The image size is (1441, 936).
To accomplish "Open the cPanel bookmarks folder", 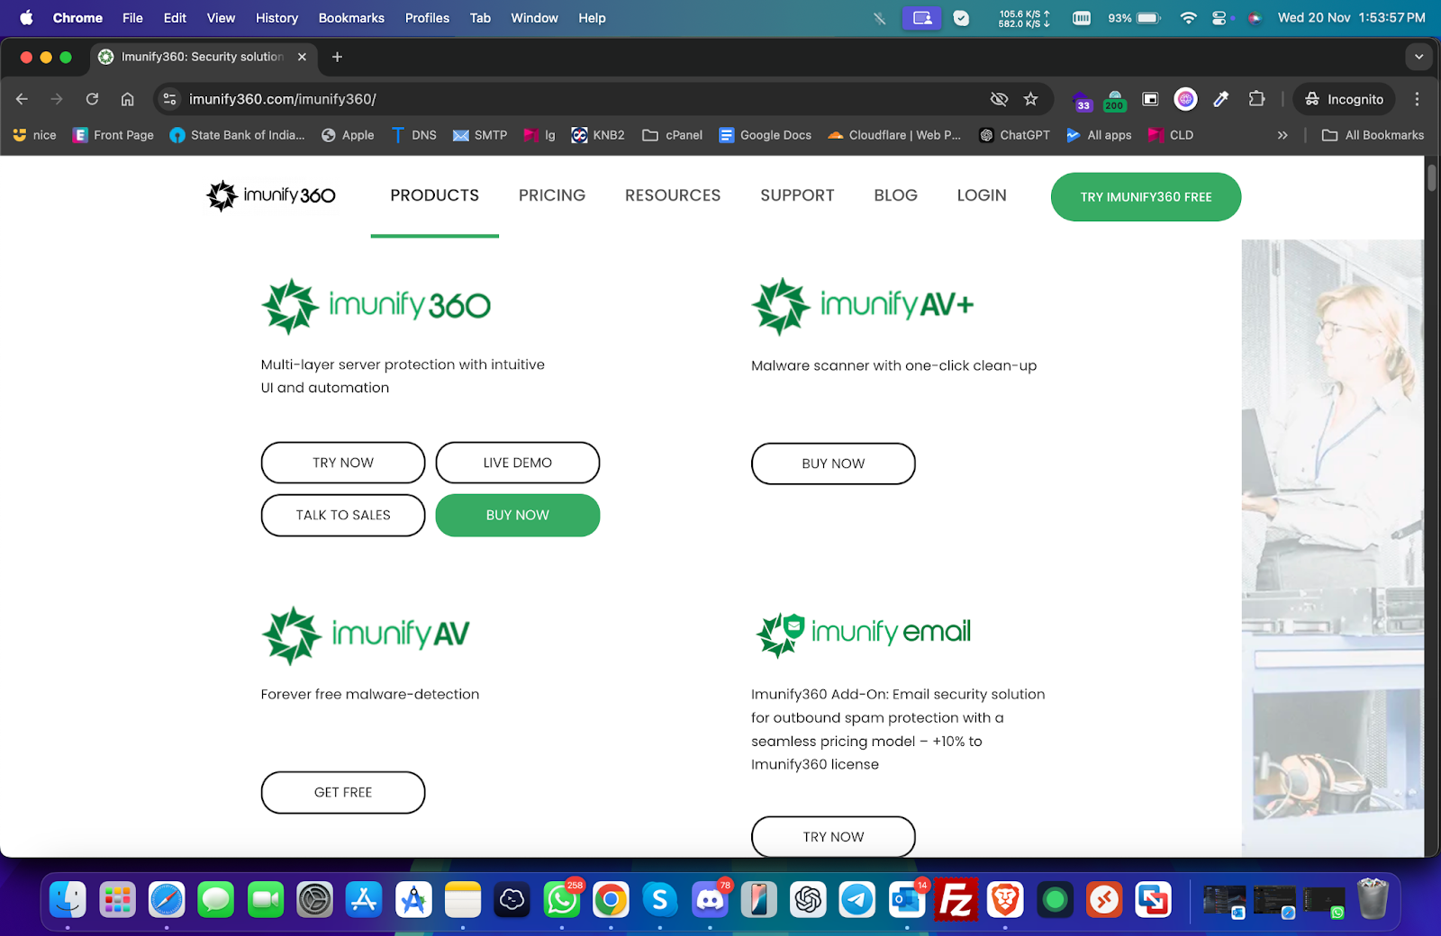I will (672, 135).
